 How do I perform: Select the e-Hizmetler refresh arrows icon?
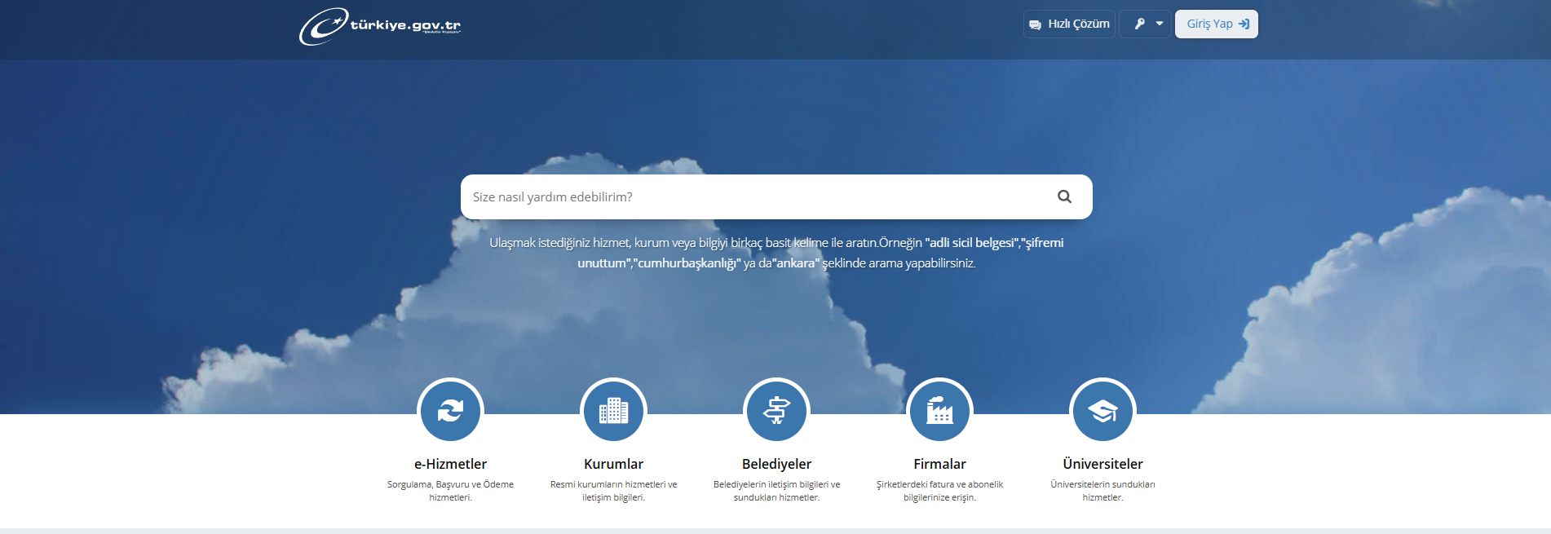(450, 411)
